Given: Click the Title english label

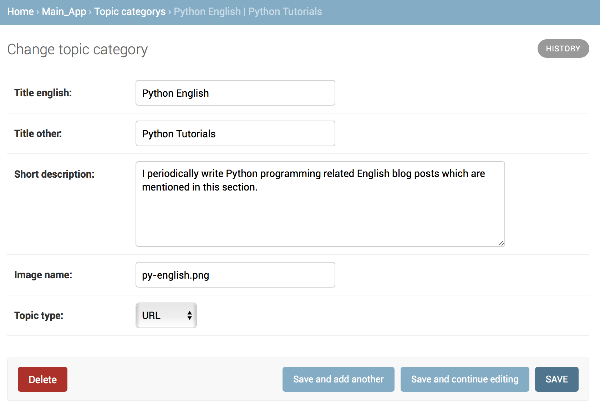Looking at the screenshot, I should (x=43, y=93).
